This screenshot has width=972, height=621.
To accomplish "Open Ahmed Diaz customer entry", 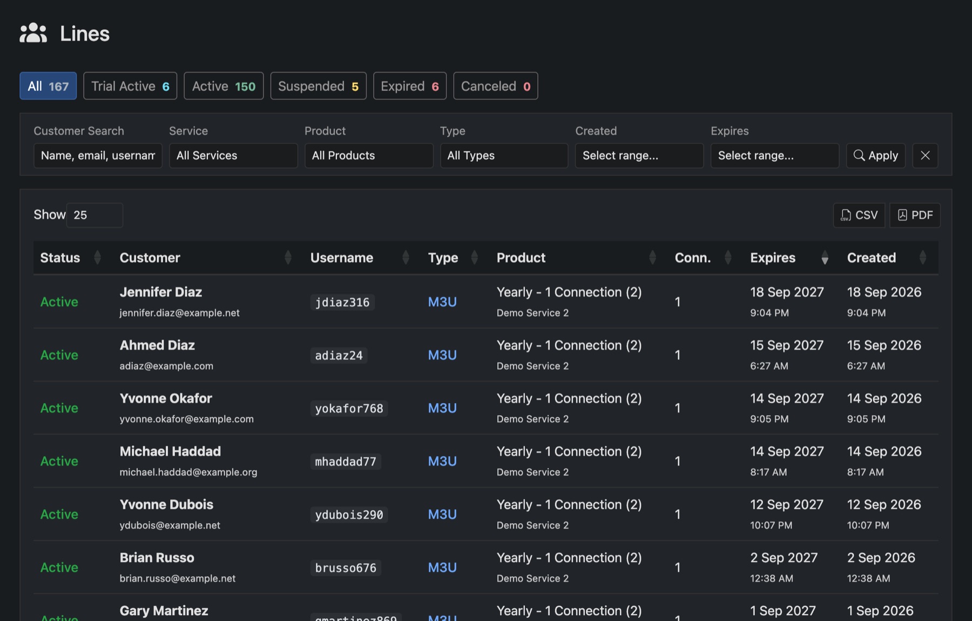I will point(157,345).
